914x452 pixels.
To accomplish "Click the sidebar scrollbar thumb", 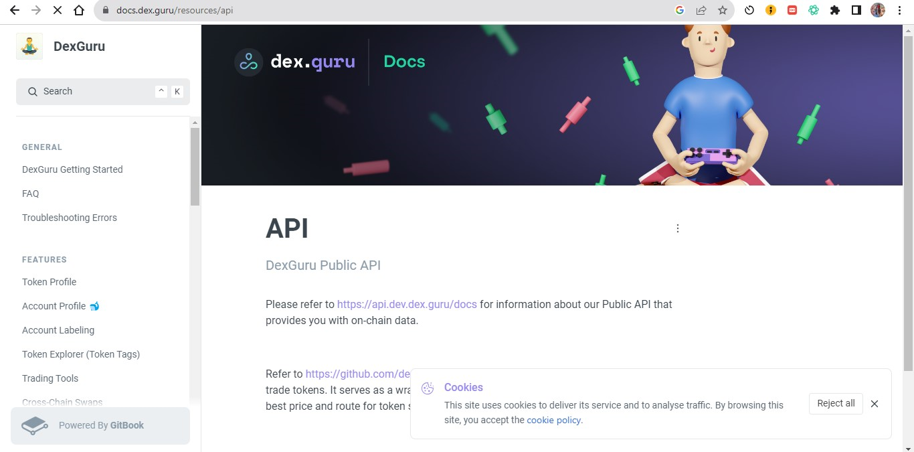I will 195,166.
